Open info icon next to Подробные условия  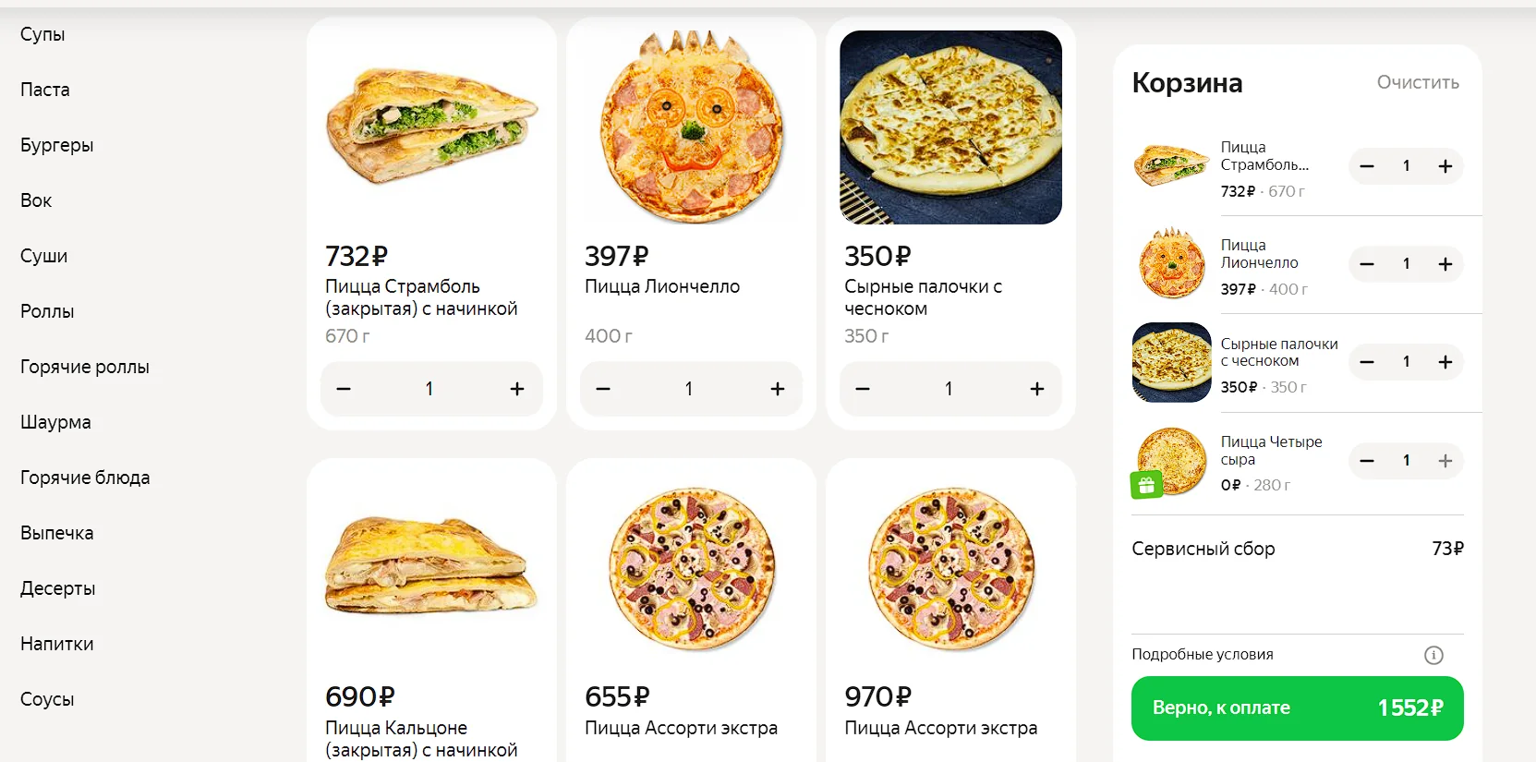1433,655
